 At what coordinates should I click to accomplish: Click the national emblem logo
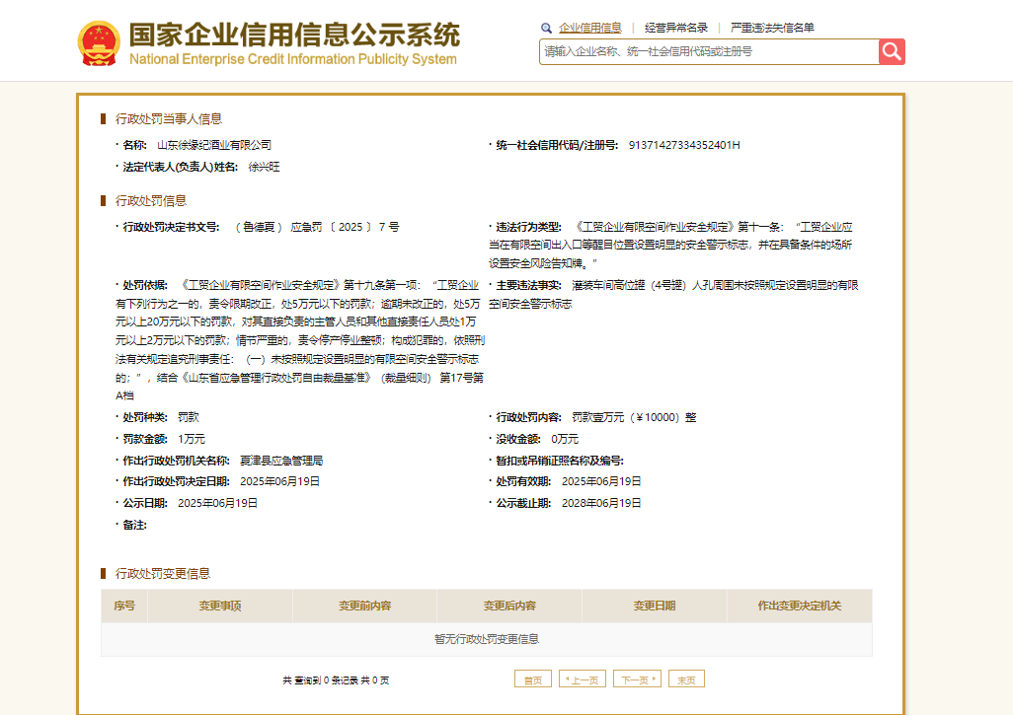point(99,43)
